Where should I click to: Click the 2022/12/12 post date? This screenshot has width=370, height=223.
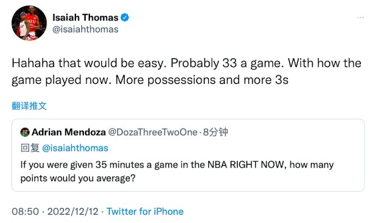pyautogui.click(x=72, y=211)
